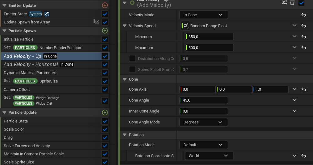This screenshot has width=313, height=165.
Task: Toggle the Speed Falloff From Cone checkbox
Action: (x=132, y=69)
